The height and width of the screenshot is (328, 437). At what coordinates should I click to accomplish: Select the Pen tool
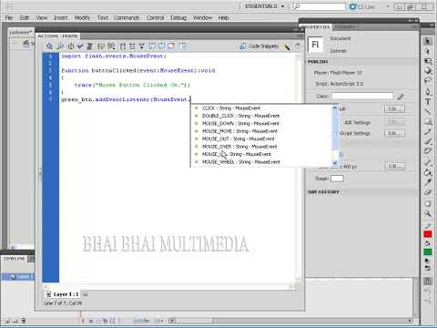(x=428, y=91)
